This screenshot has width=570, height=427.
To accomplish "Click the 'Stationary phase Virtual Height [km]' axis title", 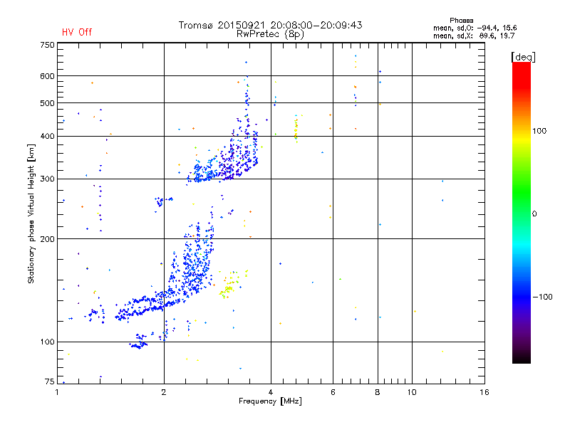I will point(31,213).
